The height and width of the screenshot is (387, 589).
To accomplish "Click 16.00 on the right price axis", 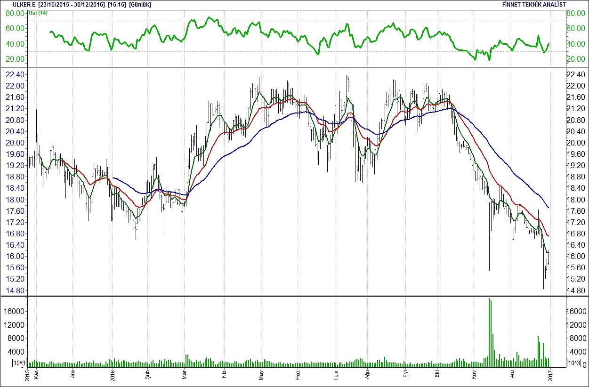I will coord(575,257).
